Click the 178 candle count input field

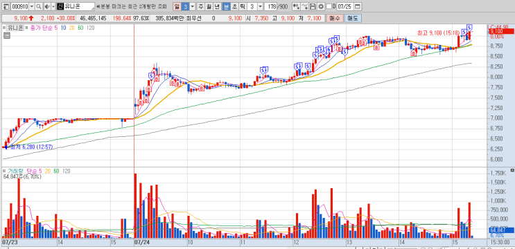click(270, 6)
